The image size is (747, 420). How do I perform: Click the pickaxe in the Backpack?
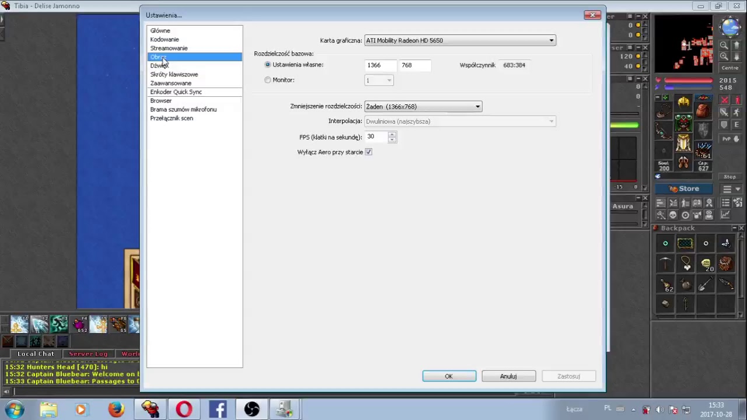[665, 264]
